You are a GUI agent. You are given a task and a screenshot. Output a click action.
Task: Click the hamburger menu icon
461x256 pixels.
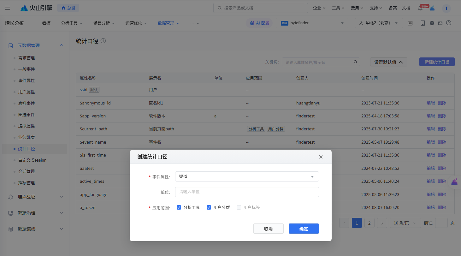[8, 8]
